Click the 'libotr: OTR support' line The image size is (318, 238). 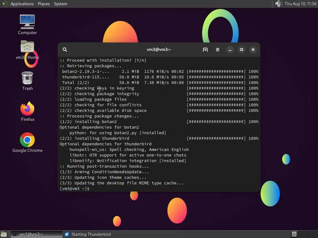[128, 155]
